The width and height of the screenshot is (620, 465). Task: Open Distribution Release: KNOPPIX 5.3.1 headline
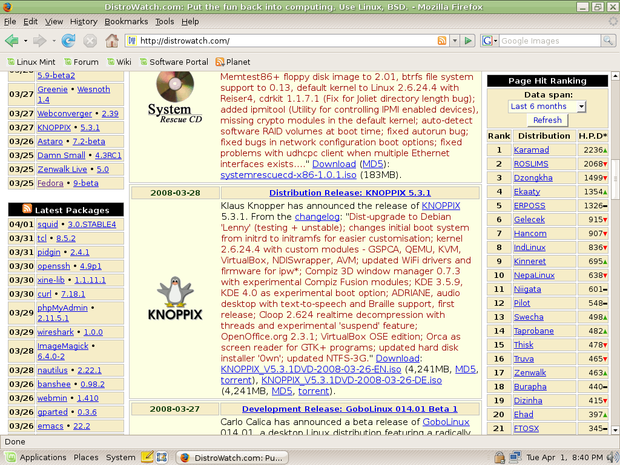350,193
